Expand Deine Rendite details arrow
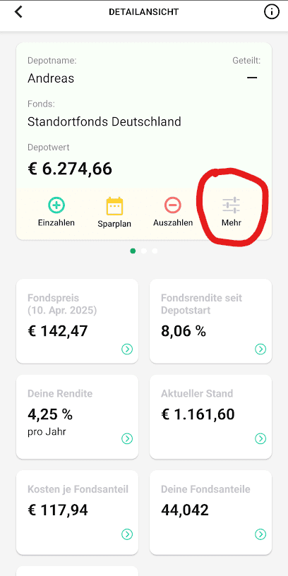 coord(127,438)
